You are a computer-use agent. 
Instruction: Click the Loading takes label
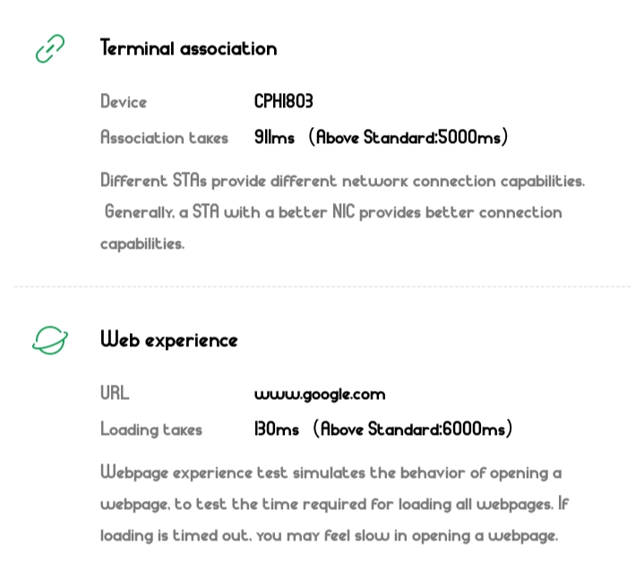pyautogui.click(x=151, y=430)
